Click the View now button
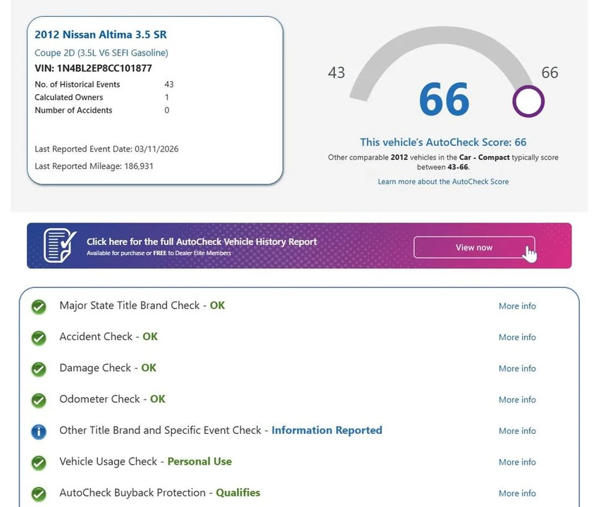596x507 pixels. click(x=474, y=247)
